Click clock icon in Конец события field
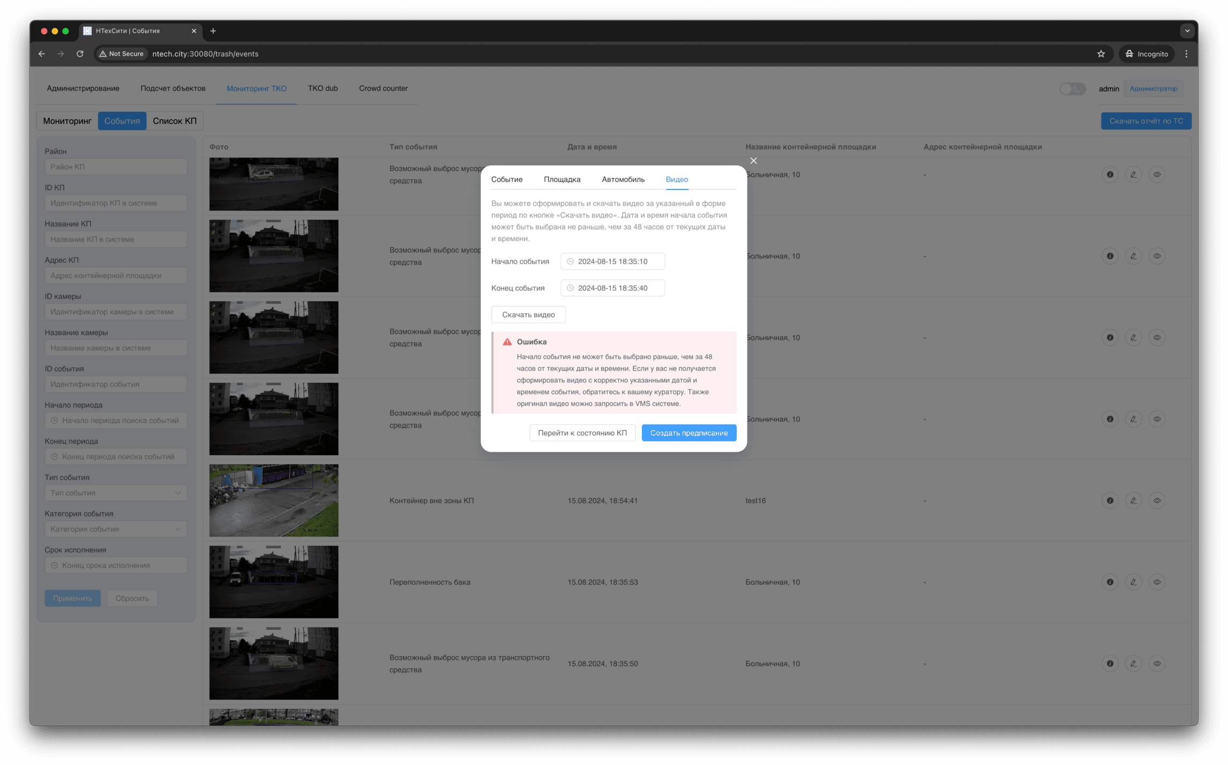 pos(570,288)
